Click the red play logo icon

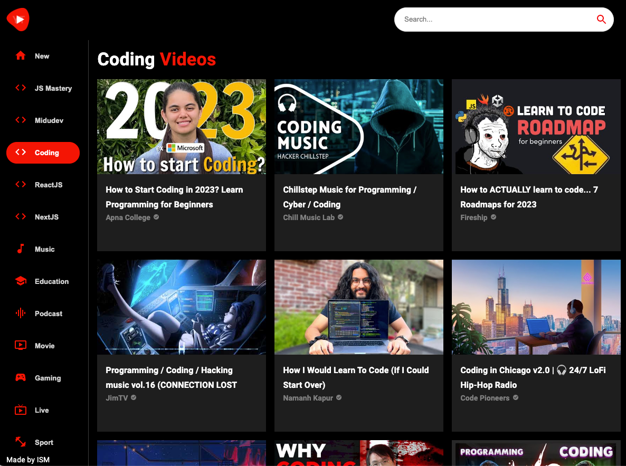tap(18, 19)
